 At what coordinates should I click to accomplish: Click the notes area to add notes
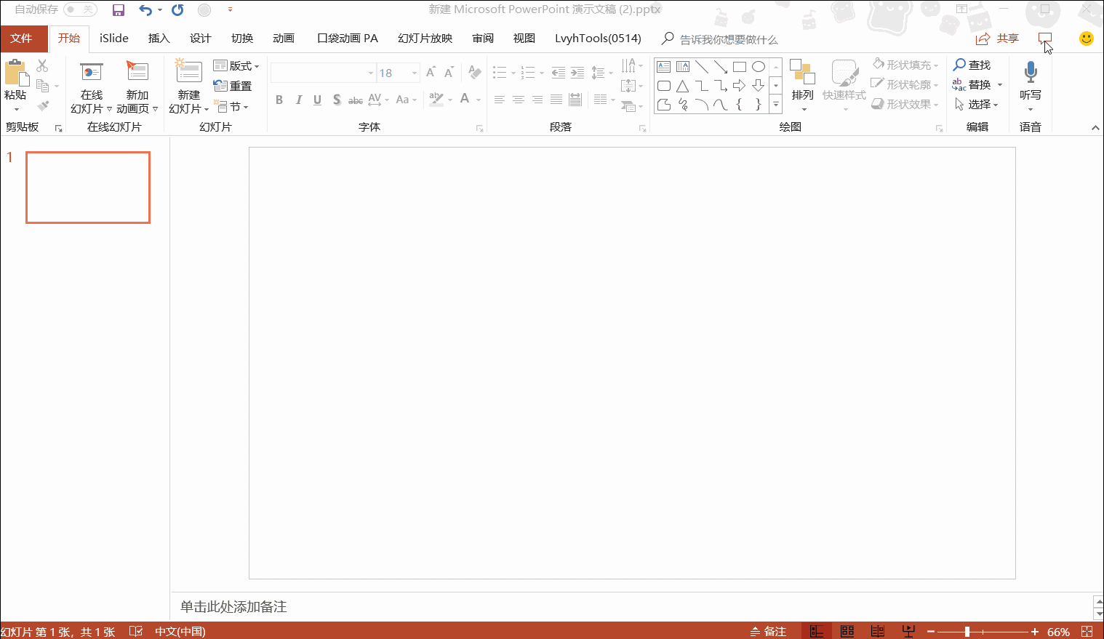[231, 606]
